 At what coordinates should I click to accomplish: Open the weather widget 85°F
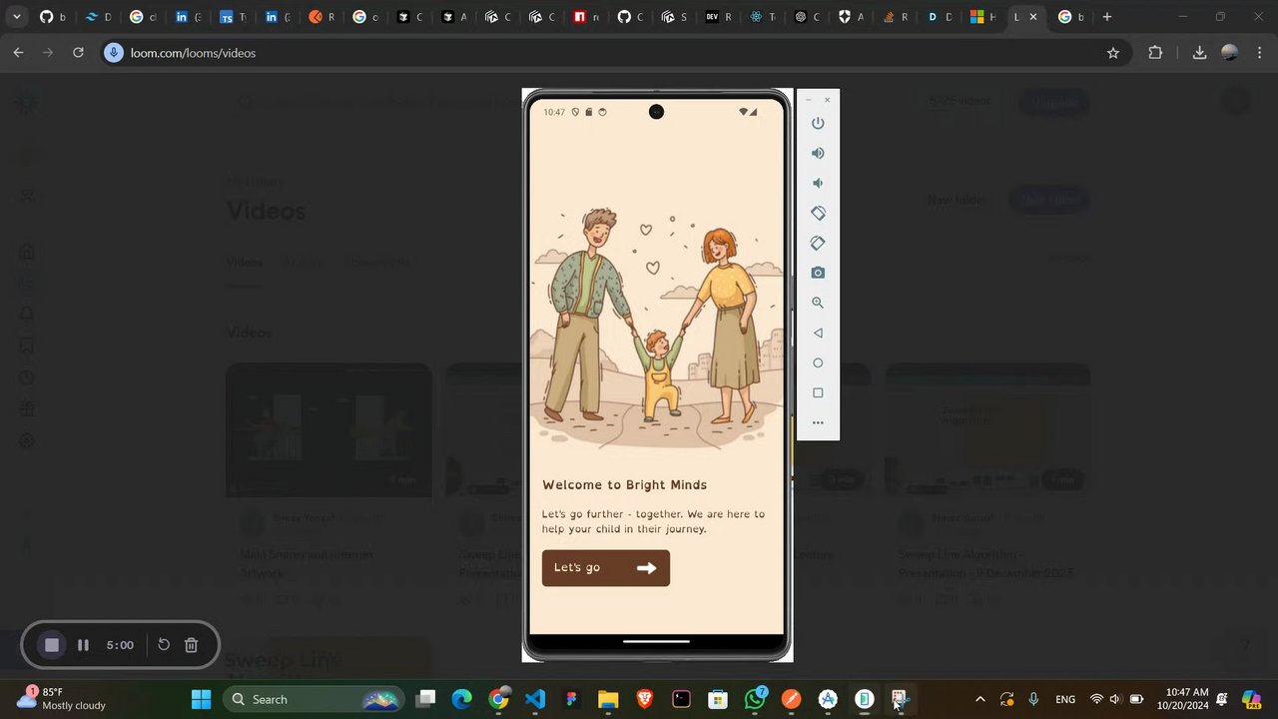click(x=62, y=699)
